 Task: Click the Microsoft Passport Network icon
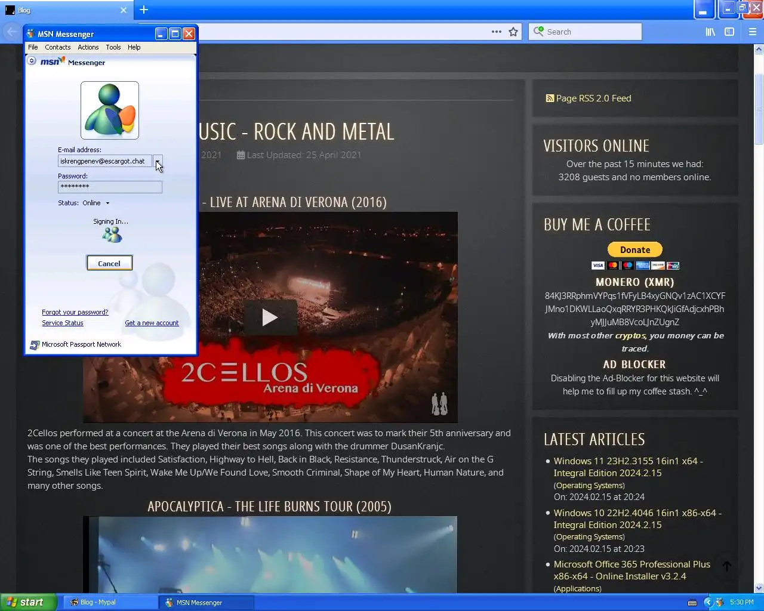point(35,345)
